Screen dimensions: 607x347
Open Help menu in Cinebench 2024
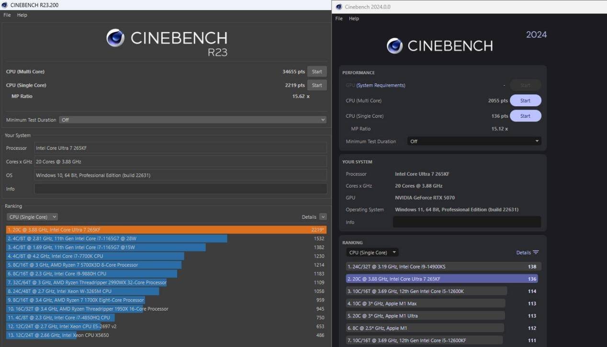[x=354, y=19]
